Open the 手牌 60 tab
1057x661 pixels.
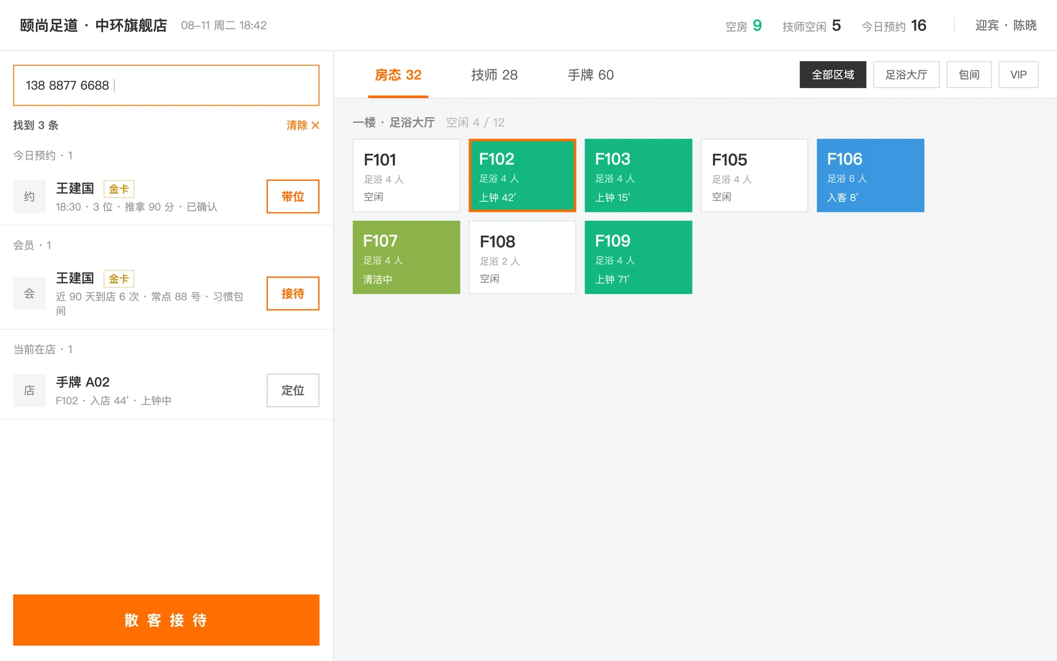(591, 75)
